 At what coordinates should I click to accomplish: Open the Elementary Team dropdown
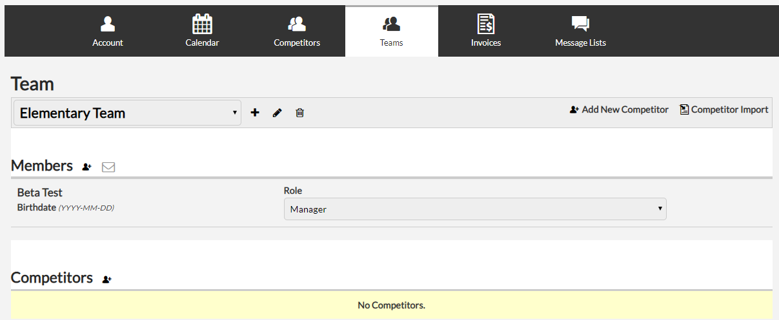[128, 113]
